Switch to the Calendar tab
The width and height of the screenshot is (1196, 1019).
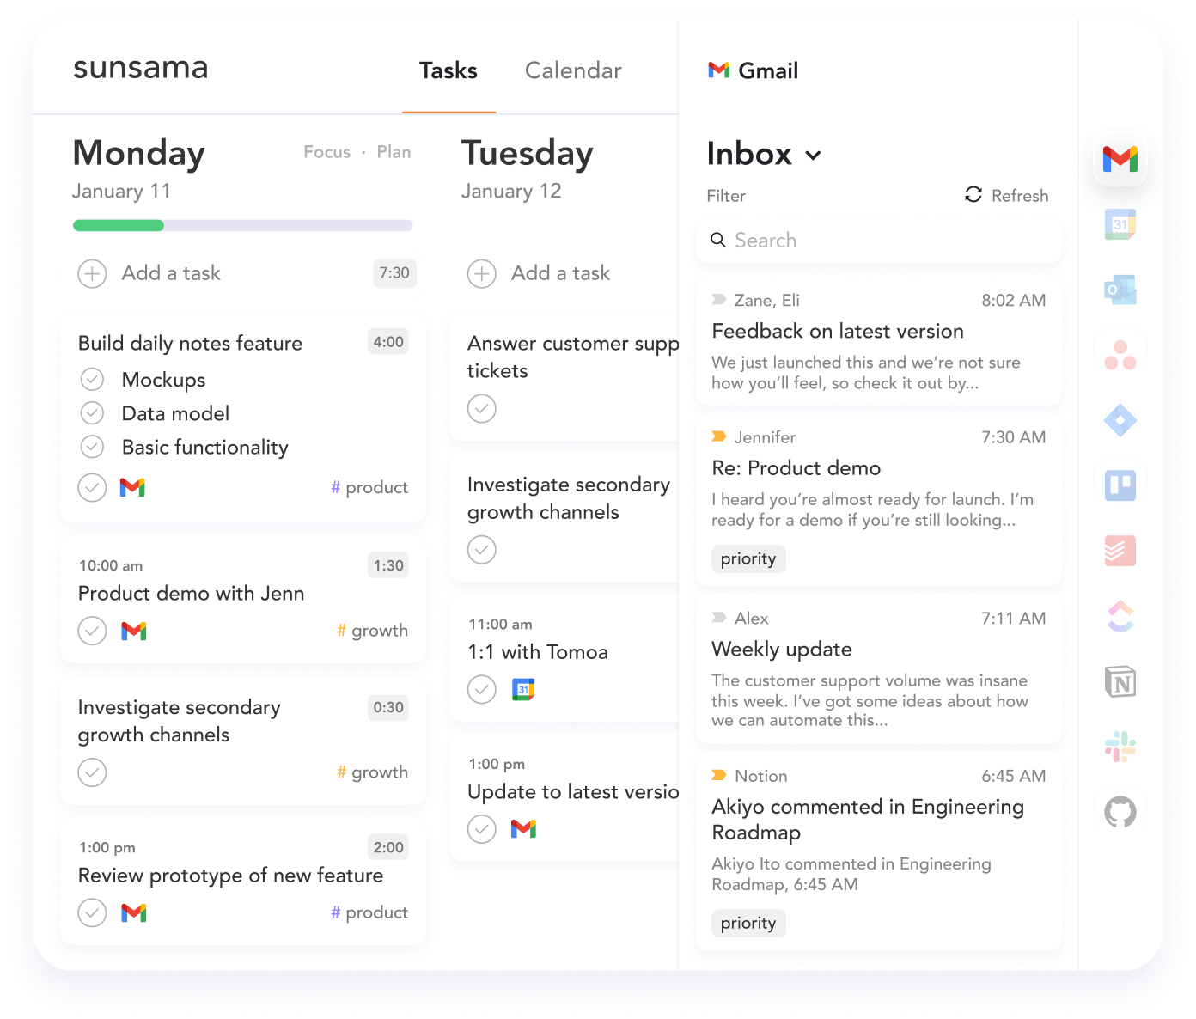pos(573,70)
